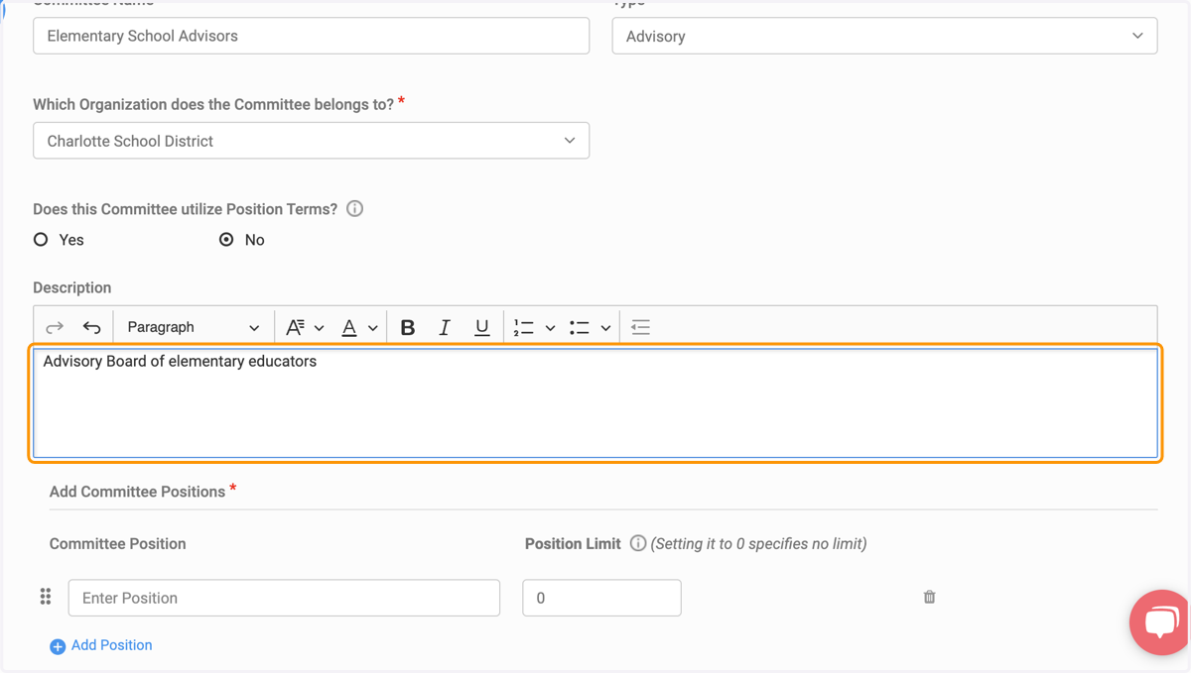
Task: Click the Position Limit info icon
Action: point(638,543)
